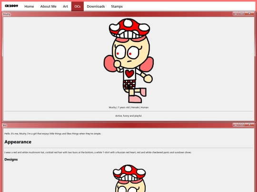Viewport: 257px width, 192px height.
Task: Click the Mushy image under Designs
Action: (129, 178)
